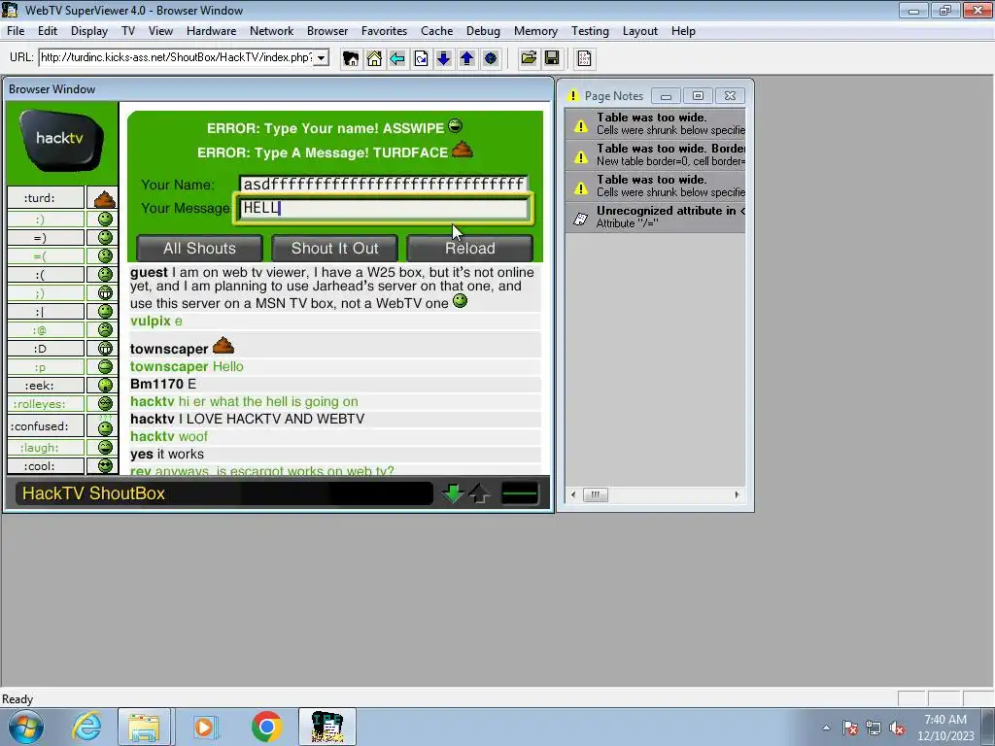Open the Testing menu
Image resolution: width=995 pixels, height=746 pixels.
point(590,31)
